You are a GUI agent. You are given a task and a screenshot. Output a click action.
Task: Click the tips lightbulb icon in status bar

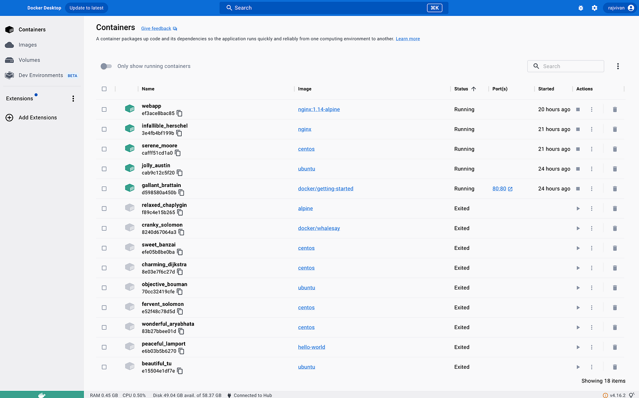click(631, 395)
